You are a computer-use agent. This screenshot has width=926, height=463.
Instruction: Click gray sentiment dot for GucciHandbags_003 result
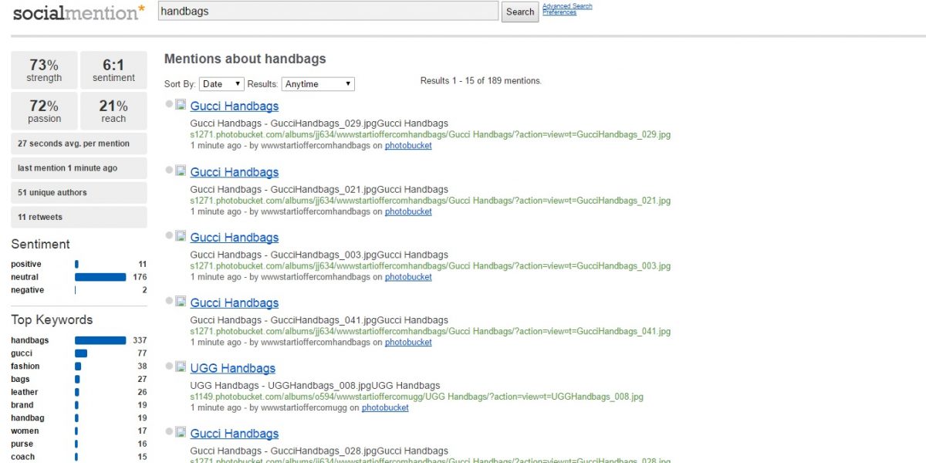(169, 235)
